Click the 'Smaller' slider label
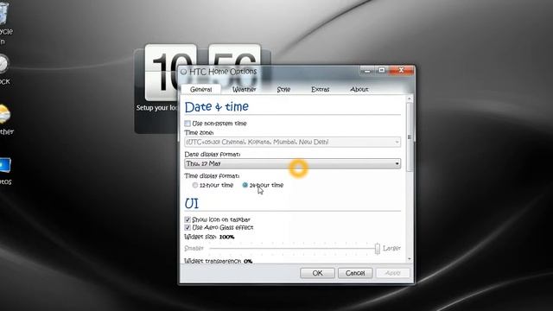 pyautogui.click(x=194, y=248)
